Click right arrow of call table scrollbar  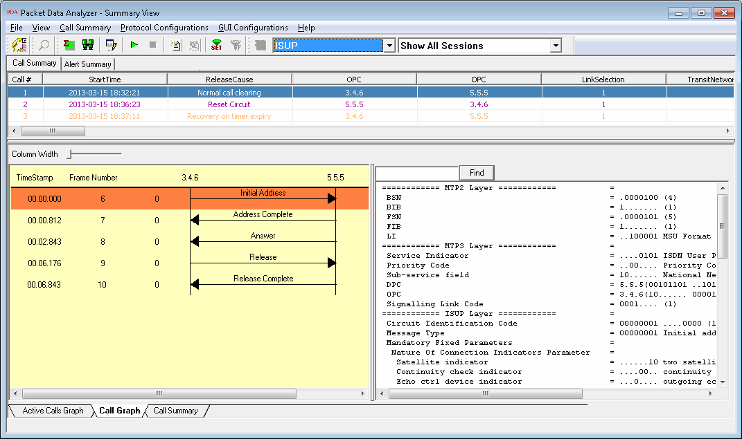728,131
